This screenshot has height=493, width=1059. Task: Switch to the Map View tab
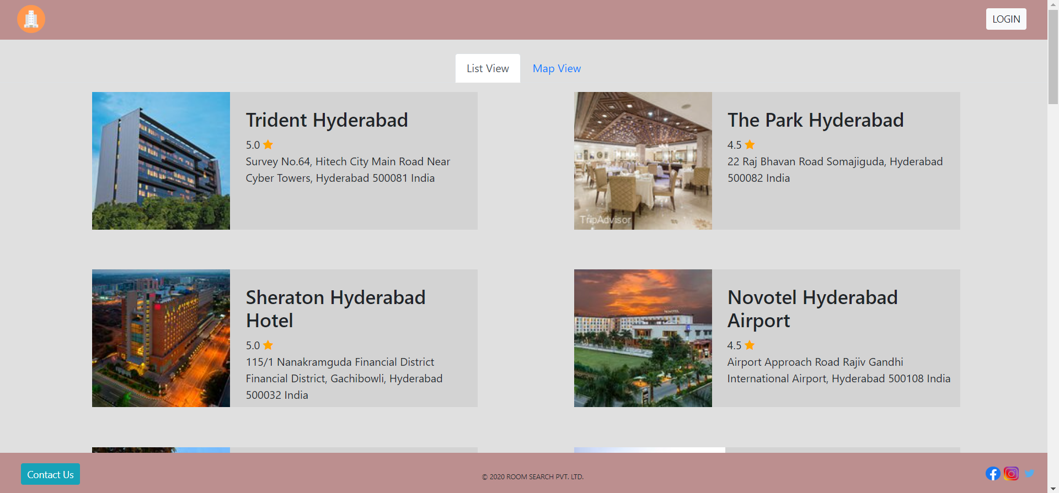tap(557, 68)
